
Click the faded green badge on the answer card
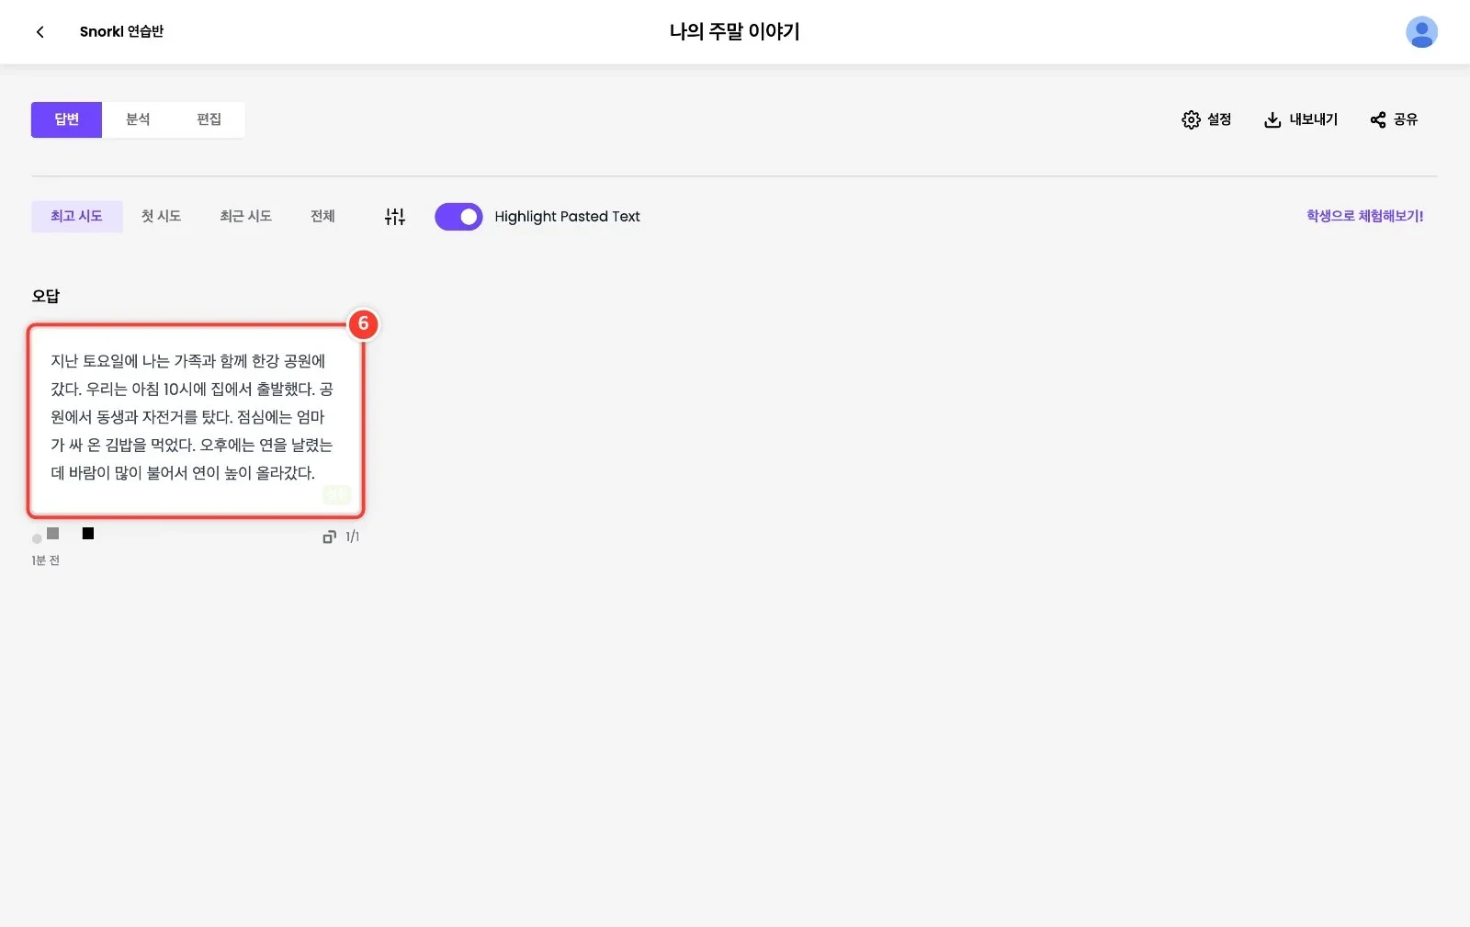336,495
